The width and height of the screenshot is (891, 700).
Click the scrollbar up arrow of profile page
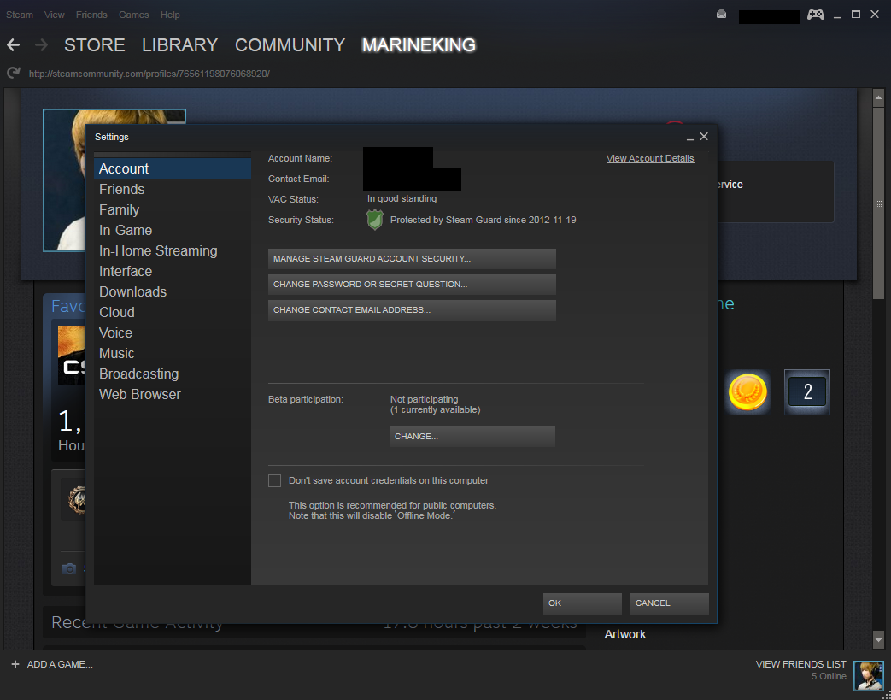pyautogui.click(x=878, y=97)
